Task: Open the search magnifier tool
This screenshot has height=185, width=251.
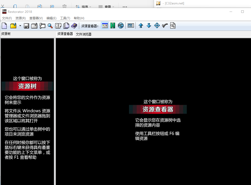Action: coord(50,25)
